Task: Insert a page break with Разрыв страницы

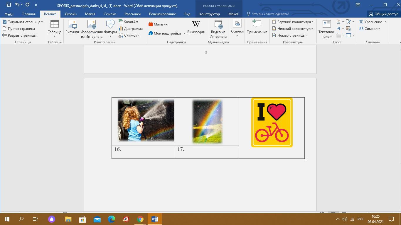Action: [x=20, y=35]
